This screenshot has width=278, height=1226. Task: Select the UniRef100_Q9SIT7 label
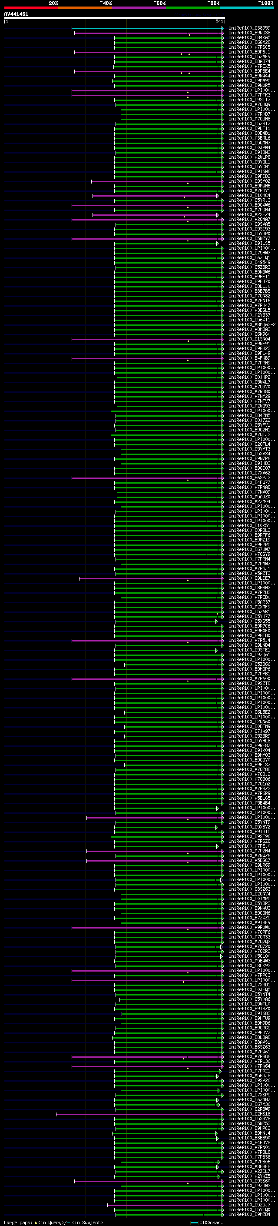coord(249,100)
